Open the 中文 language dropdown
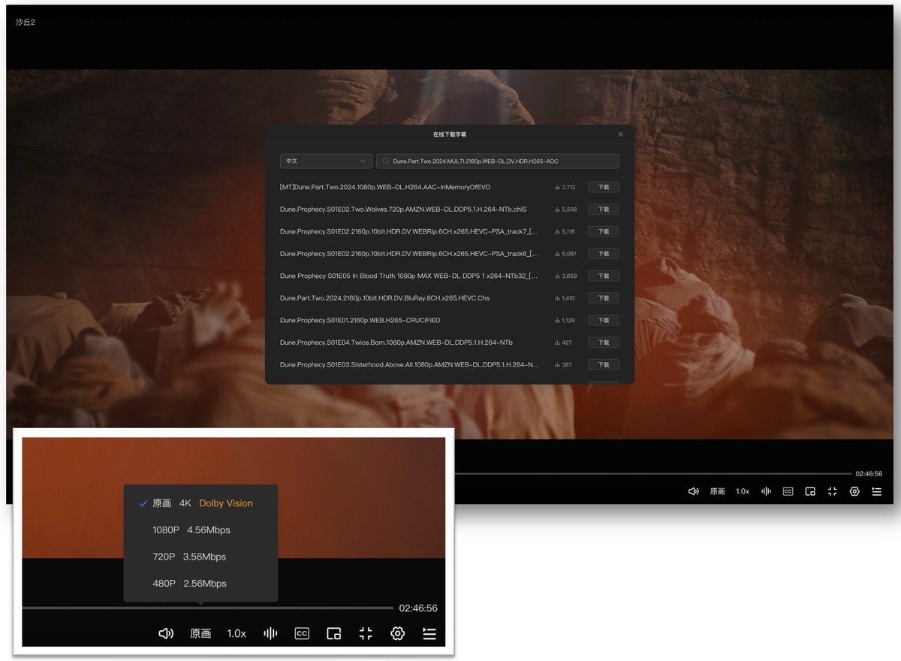This screenshot has height=661, width=901. point(326,161)
